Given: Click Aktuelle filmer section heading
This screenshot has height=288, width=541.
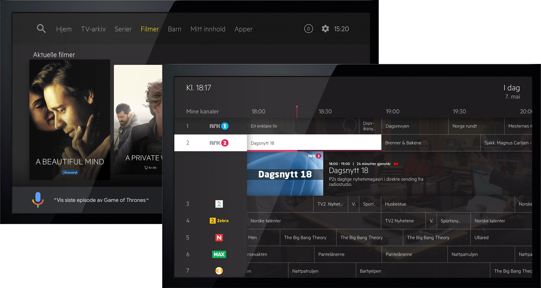Looking at the screenshot, I should [54, 55].
